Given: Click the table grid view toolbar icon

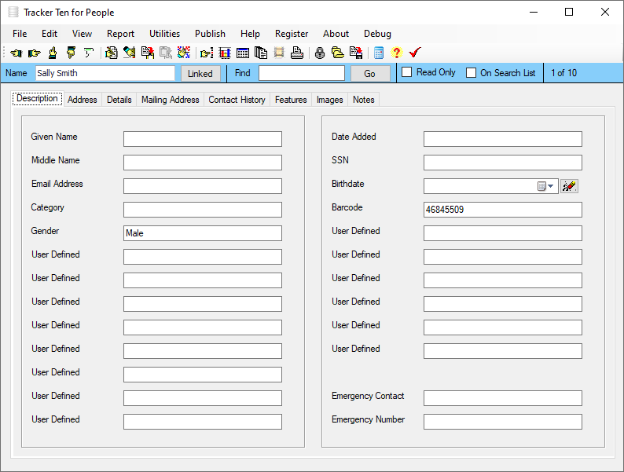Looking at the screenshot, I should 243,53.
